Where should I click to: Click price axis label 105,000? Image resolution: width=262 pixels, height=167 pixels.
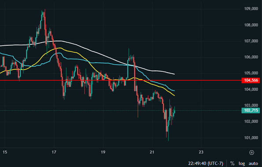pos(251,73)
